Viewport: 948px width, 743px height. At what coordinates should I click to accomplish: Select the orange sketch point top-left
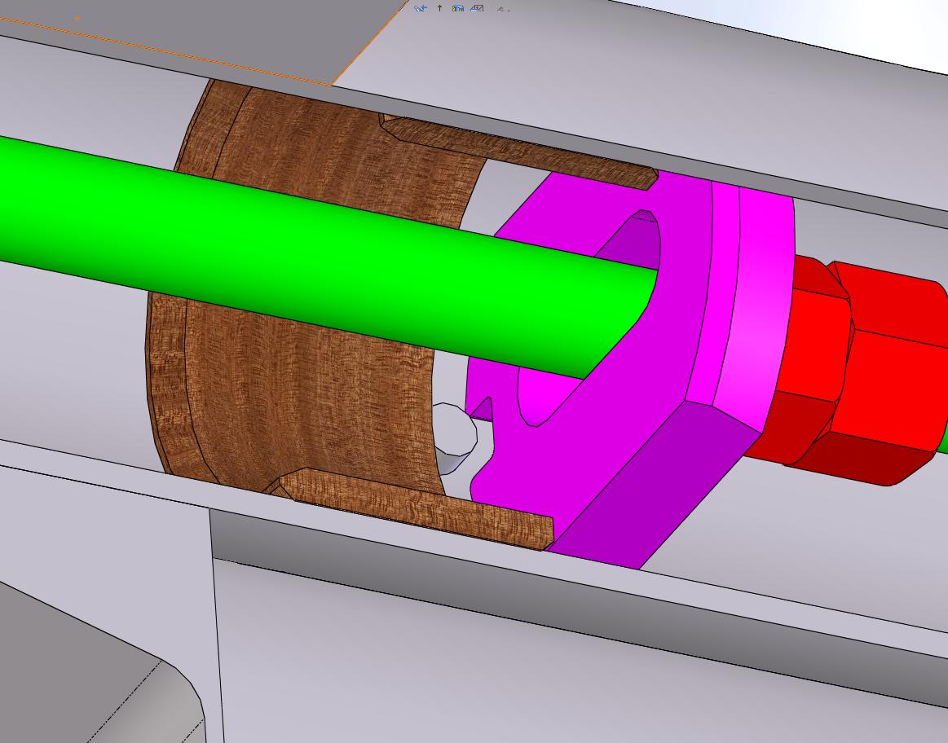(x=77, y=18)
